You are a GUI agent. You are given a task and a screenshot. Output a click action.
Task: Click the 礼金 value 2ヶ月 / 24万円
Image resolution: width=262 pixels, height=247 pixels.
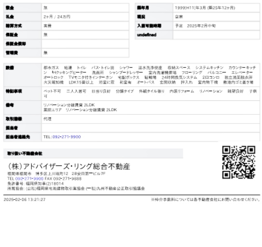(57, 17)
